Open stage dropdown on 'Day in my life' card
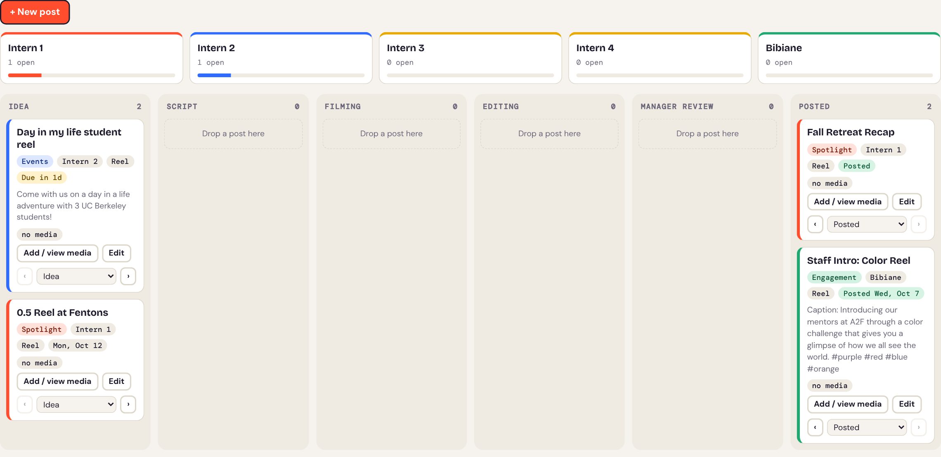 [76, 276]
